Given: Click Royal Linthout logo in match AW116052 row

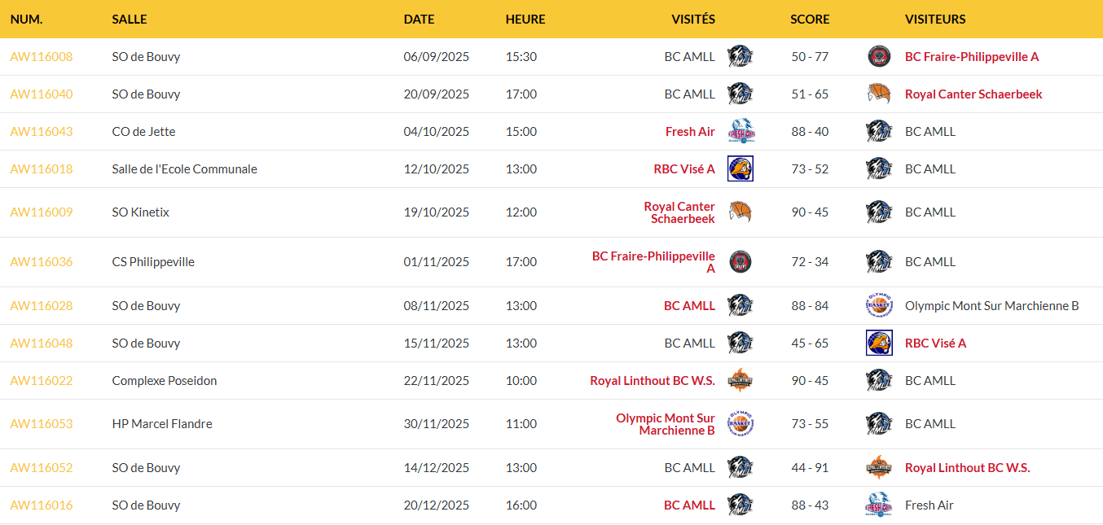Looking at the screenshot, I should point(879,468).
